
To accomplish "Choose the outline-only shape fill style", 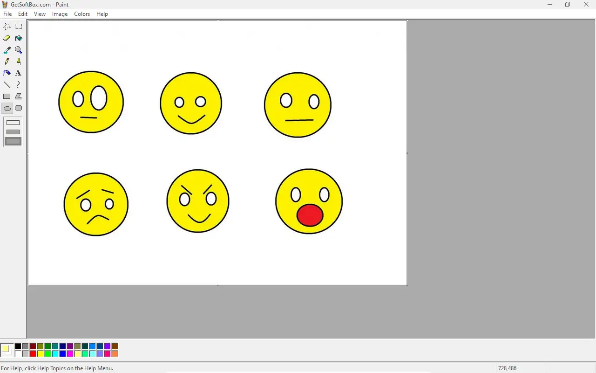I will (x=13, y=123).
